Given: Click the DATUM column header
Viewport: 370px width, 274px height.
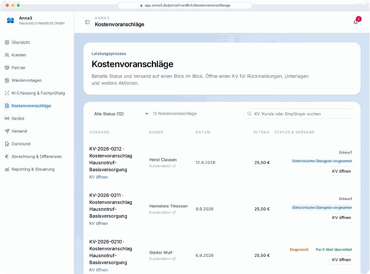Looking at the screenshot, I should tap(203, 132).
